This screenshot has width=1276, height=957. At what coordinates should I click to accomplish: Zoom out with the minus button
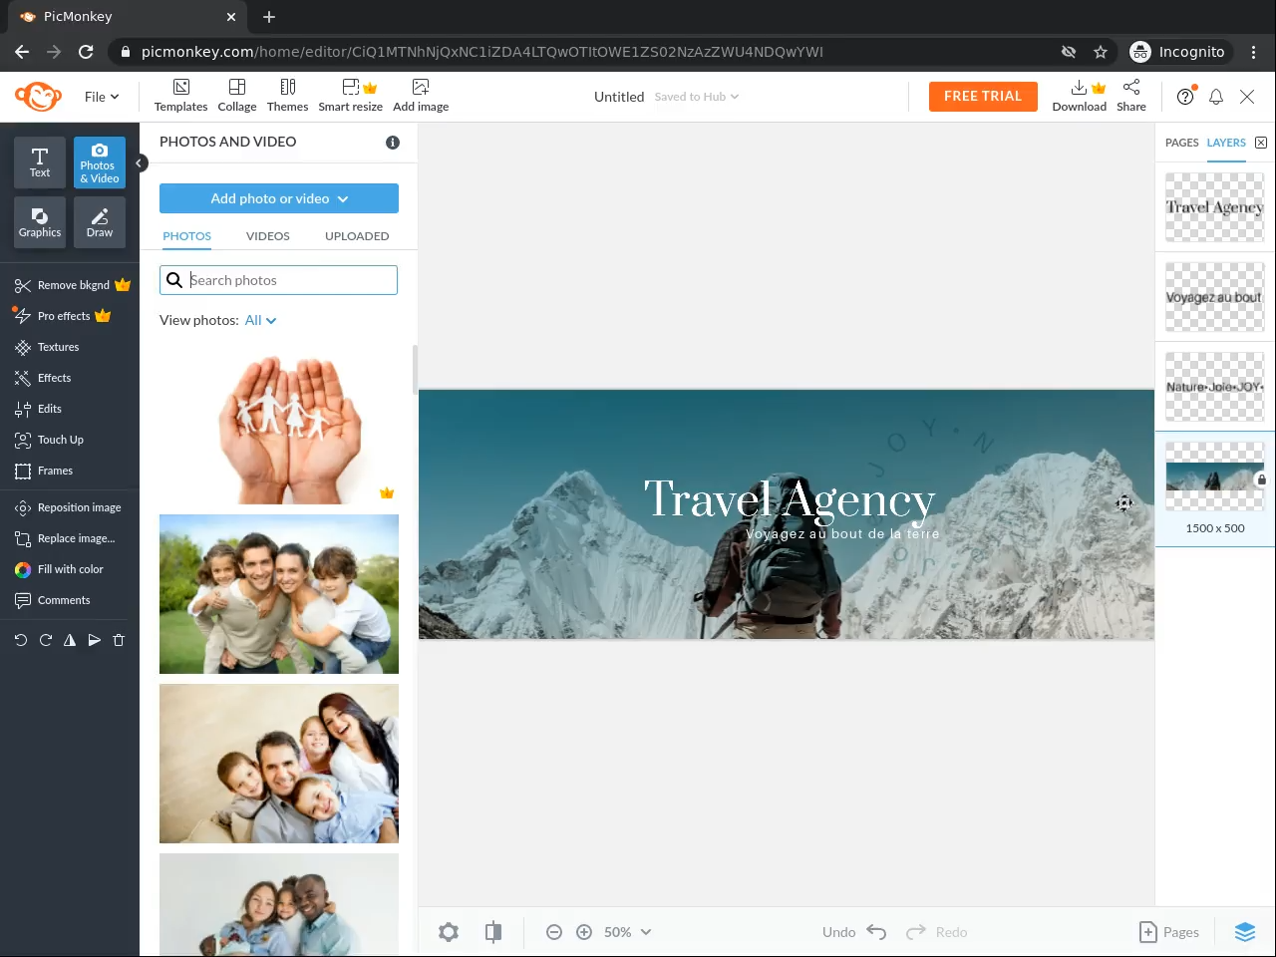pyautogui.click(x=554, y=932)
